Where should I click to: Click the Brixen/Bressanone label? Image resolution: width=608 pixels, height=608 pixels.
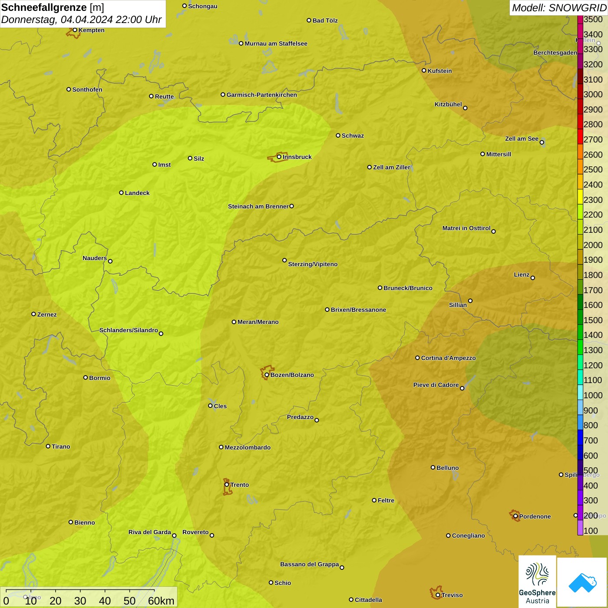pyautogui.click(x=358, y=310)
